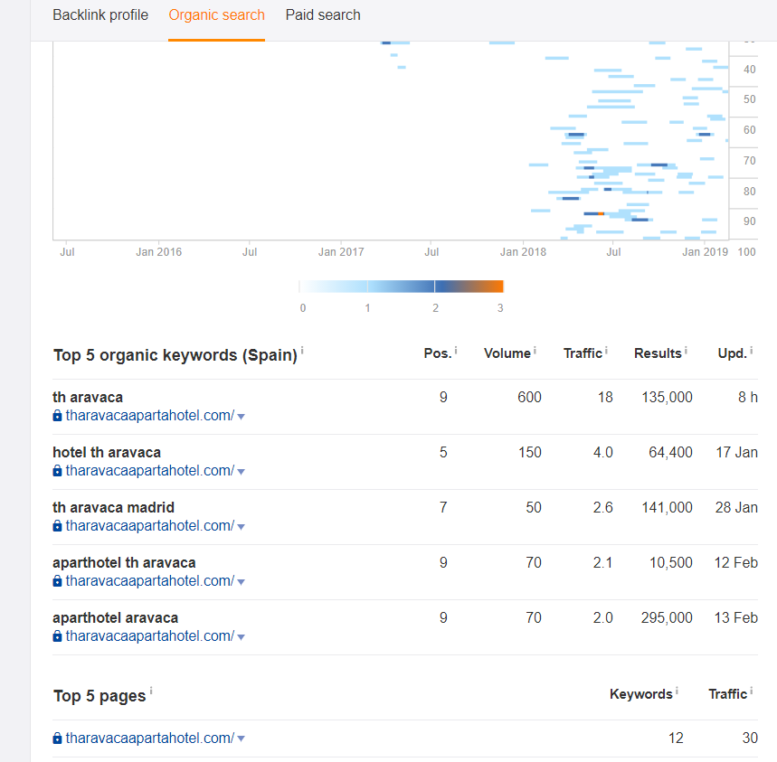Screen dimensions: 777x762
Task: Click info icon next to Pos. column
Action: (x=456, y=351)
